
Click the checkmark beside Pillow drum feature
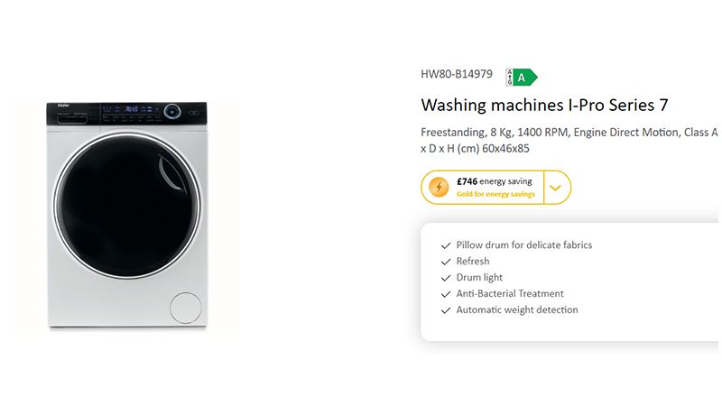pyautogui.click(x=445, y=245)
